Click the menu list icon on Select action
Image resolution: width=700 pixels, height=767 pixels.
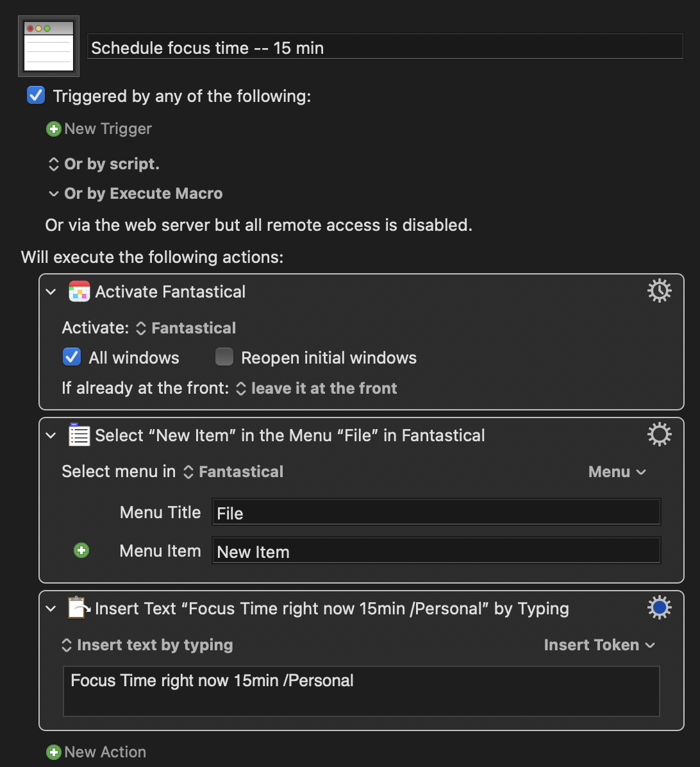point(79,435)
